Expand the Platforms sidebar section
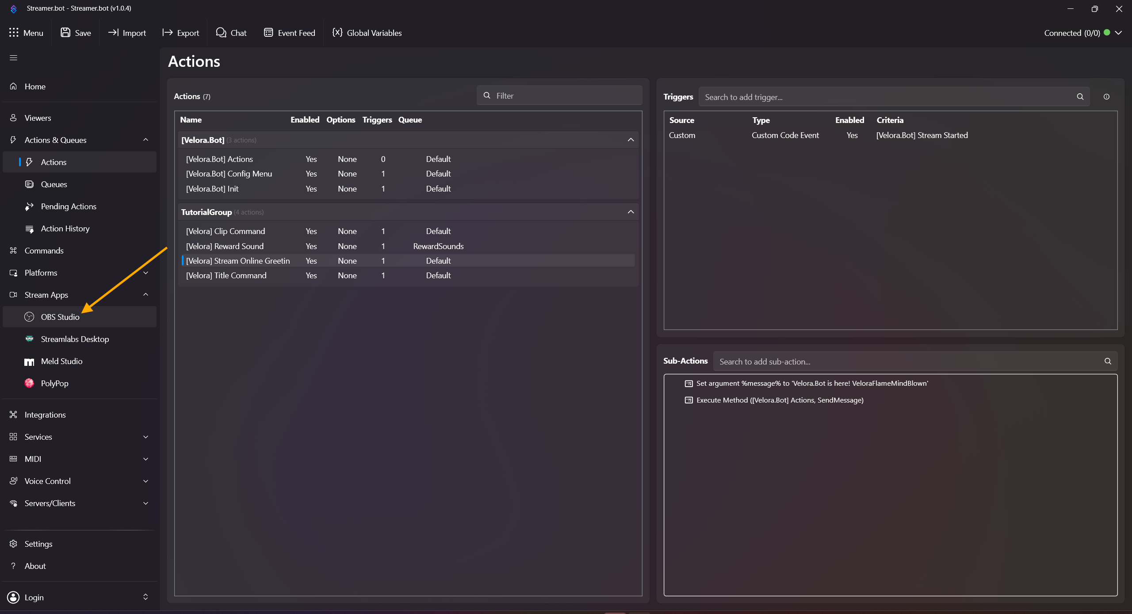Image resolution: width=1132 pixels, height=614 pixels. coord(145,273)
